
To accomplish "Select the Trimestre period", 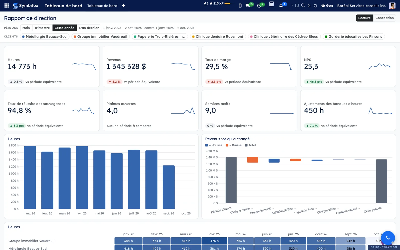I will click(42, 28).
